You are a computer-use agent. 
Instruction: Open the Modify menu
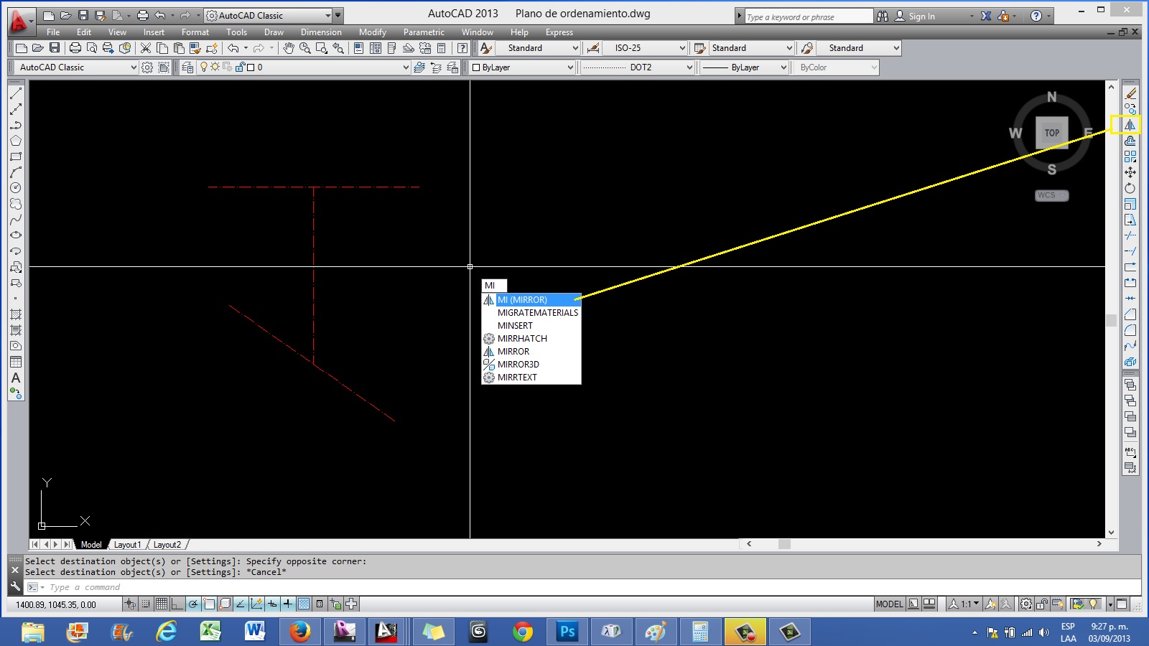click(x=373, y=32)
